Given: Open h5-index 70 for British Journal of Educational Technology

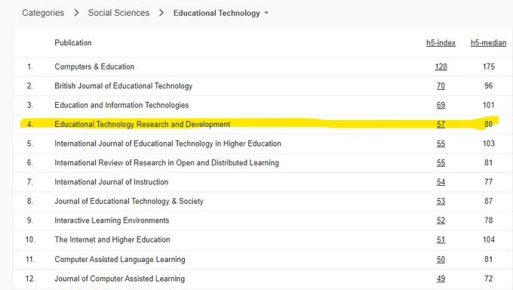Looking at the screenshot, I should (441, 86).
